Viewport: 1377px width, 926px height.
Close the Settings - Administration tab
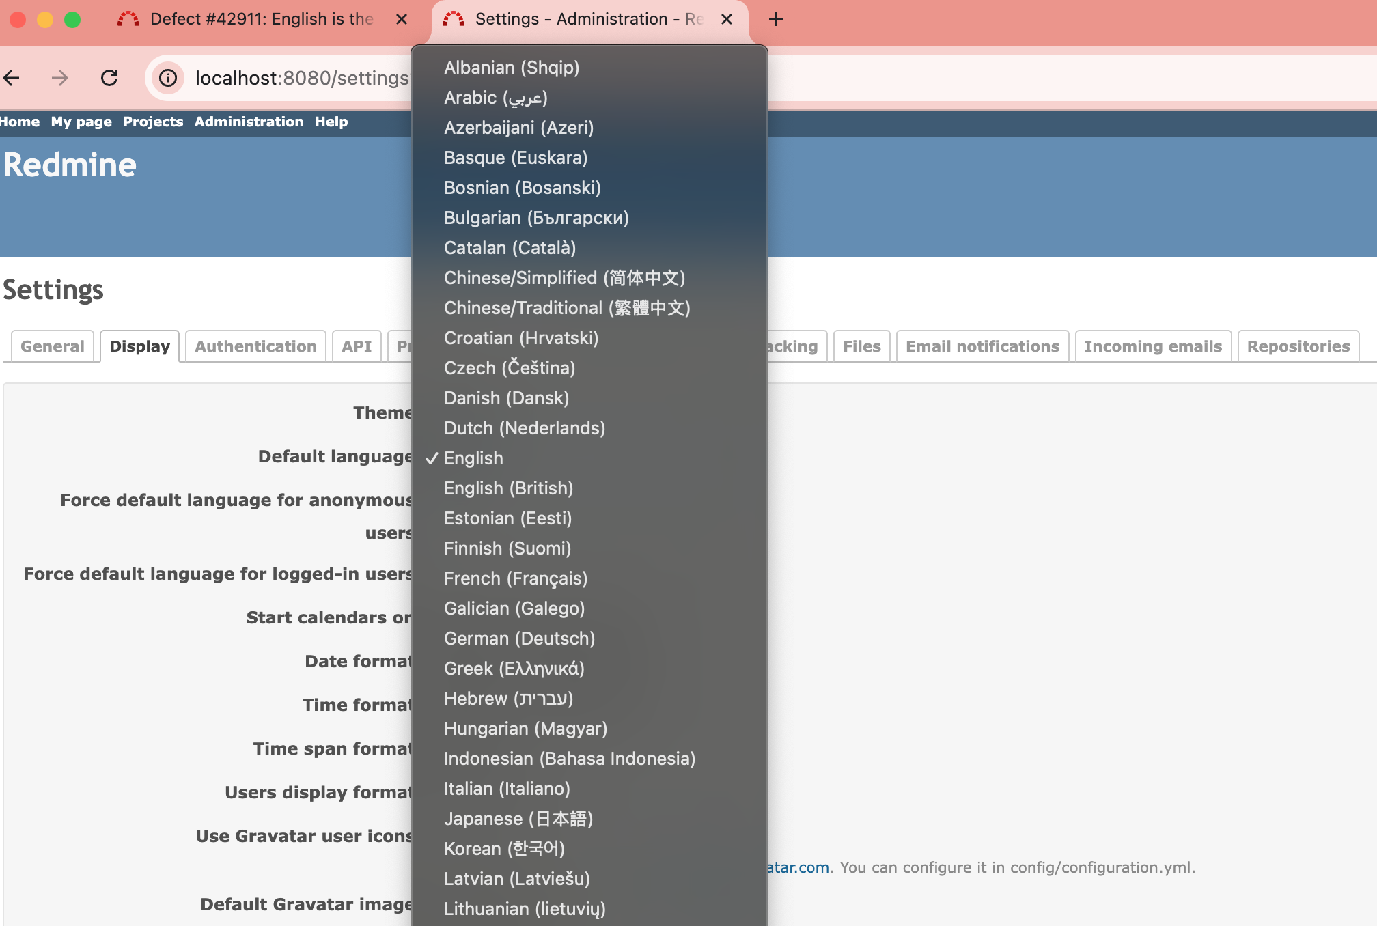pyautogui.click(x=727, y=19)
